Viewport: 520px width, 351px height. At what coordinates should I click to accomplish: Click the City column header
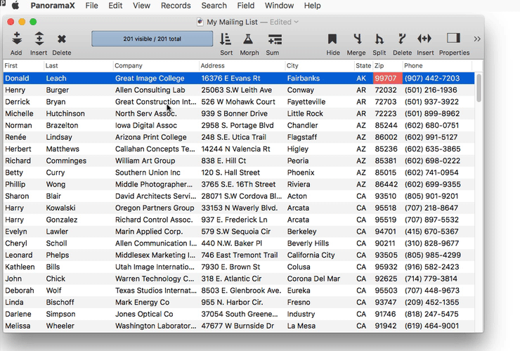click(320, 65)
